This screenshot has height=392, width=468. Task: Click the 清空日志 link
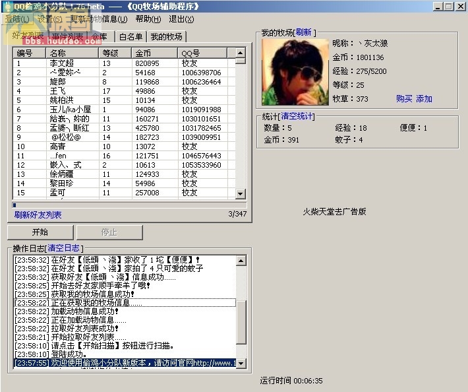coord(63,248)
